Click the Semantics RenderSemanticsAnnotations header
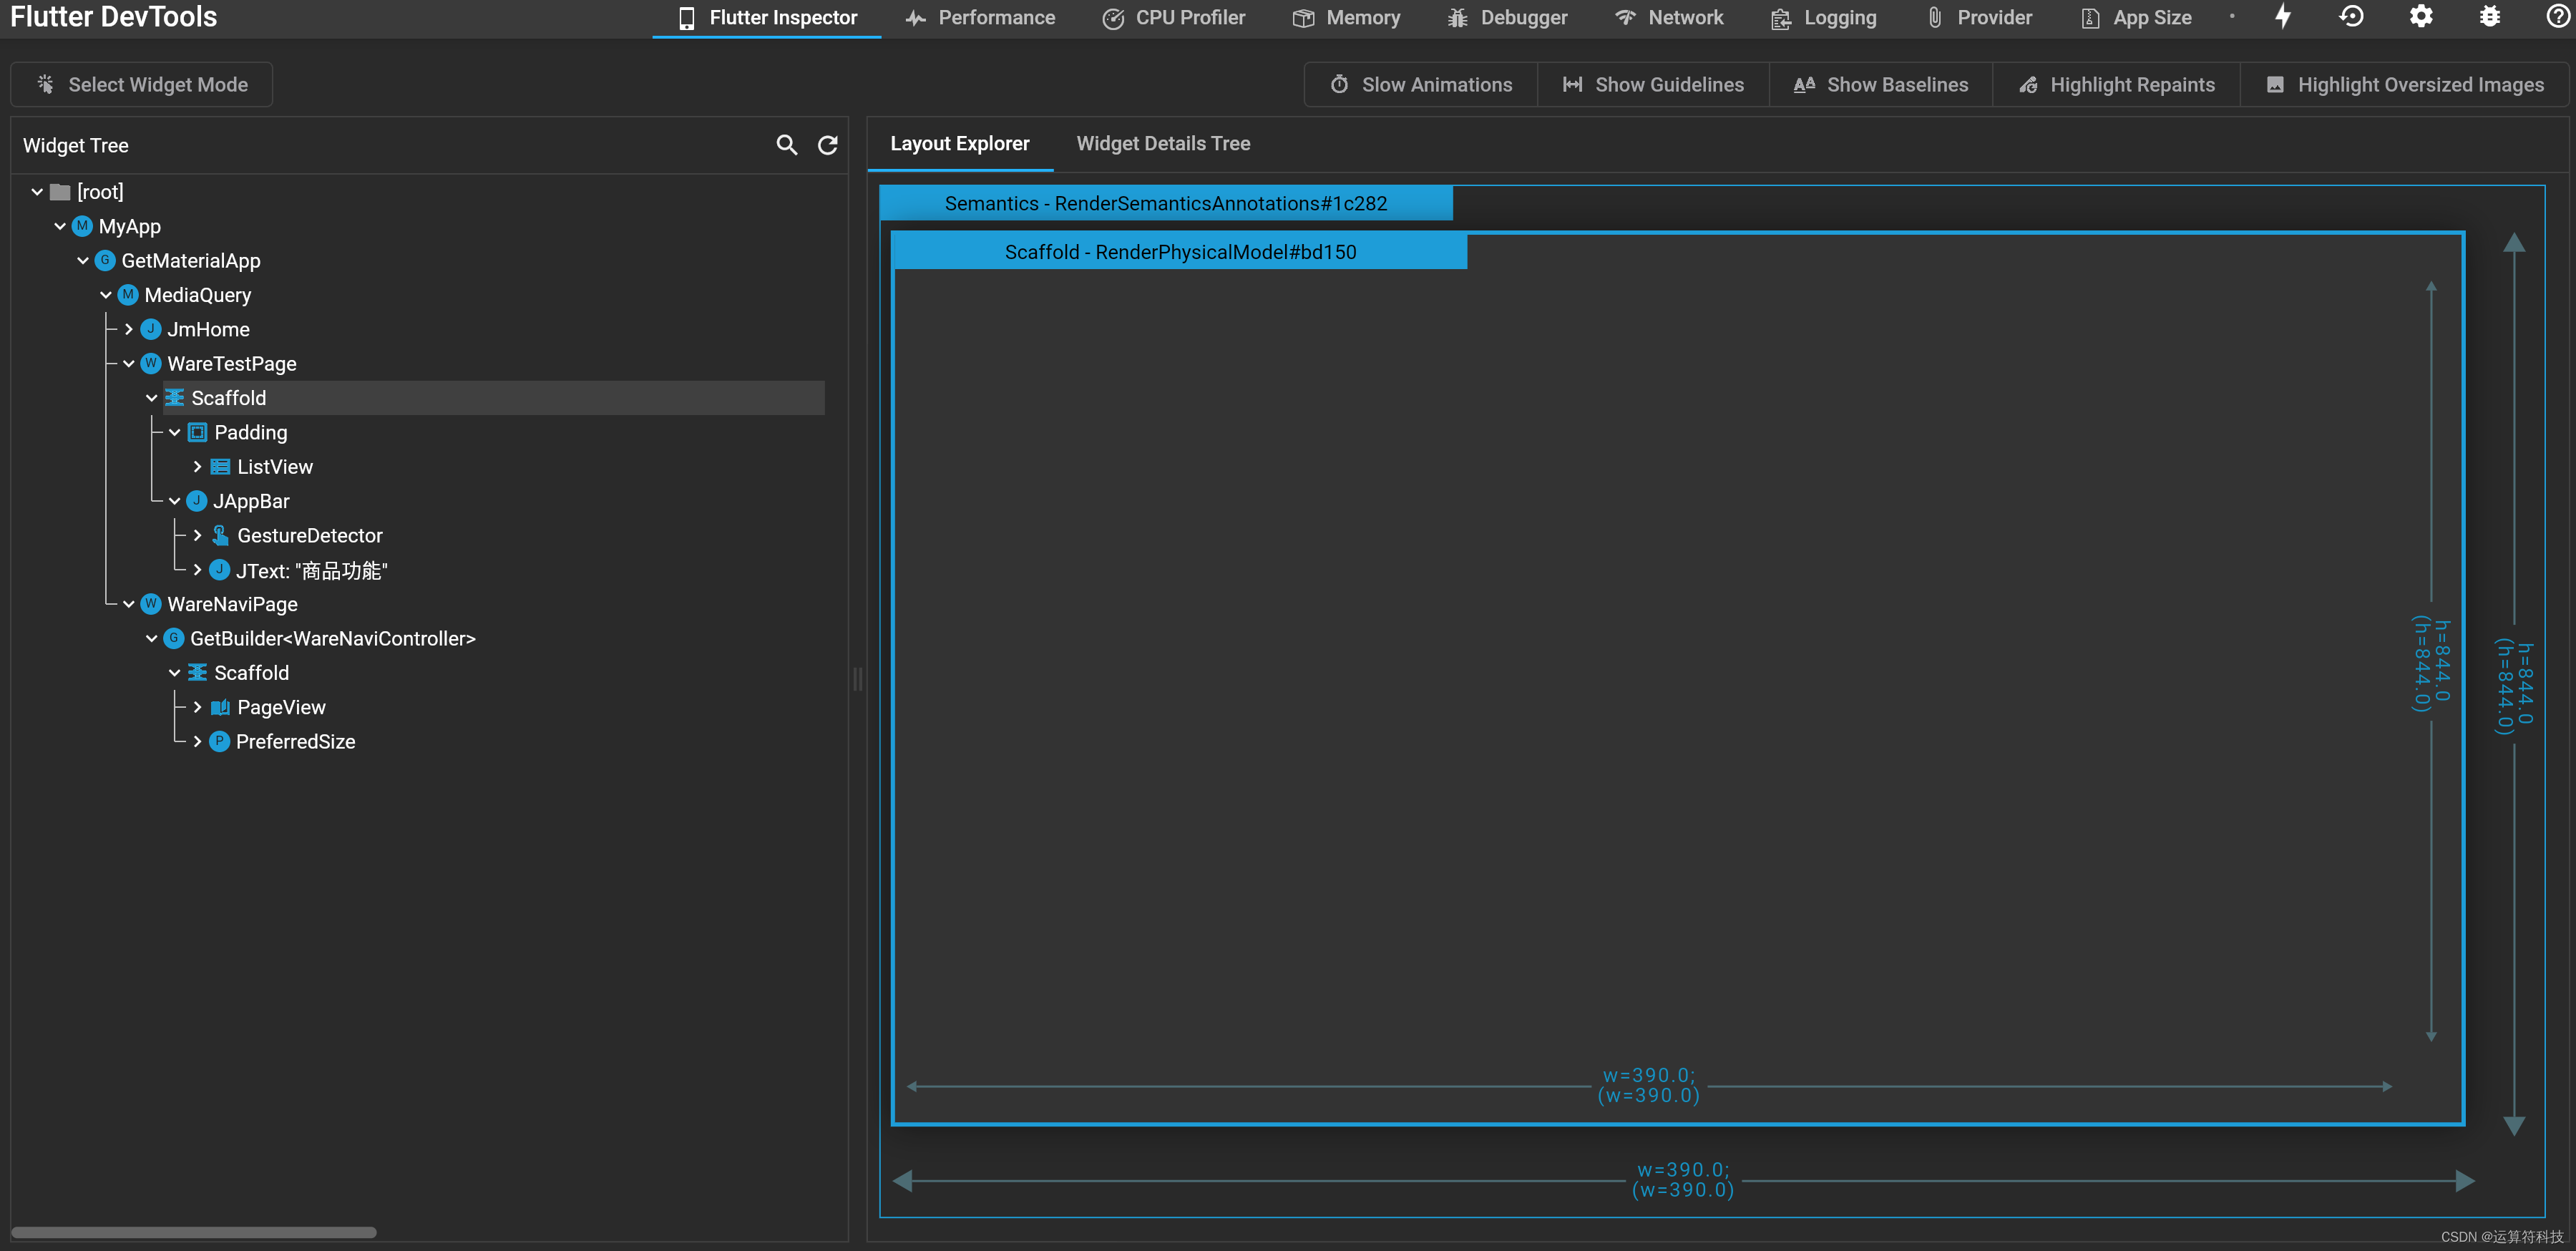This screenshot has height=1251, width=2576. 1166,203
